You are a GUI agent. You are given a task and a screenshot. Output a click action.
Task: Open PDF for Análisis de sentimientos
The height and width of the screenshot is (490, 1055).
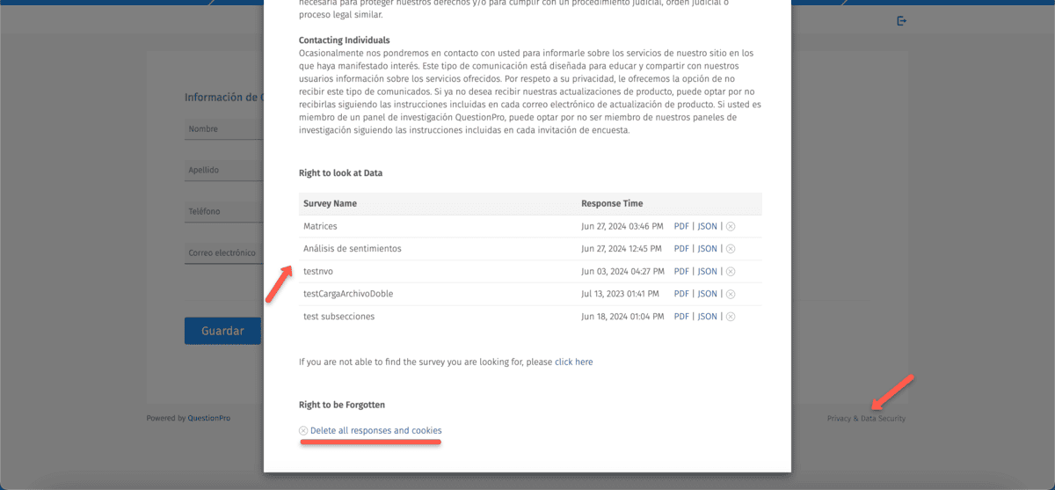click(x=681, y=249)
